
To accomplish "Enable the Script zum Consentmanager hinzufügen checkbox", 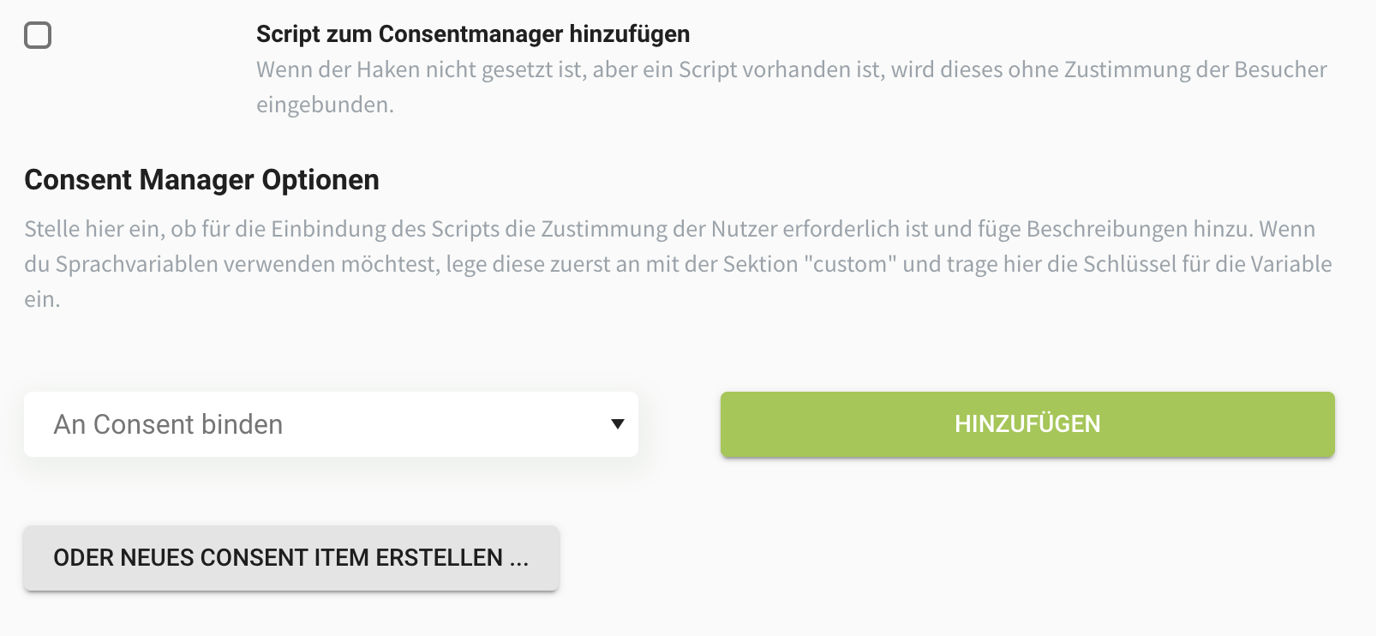I will click(38, 35).
